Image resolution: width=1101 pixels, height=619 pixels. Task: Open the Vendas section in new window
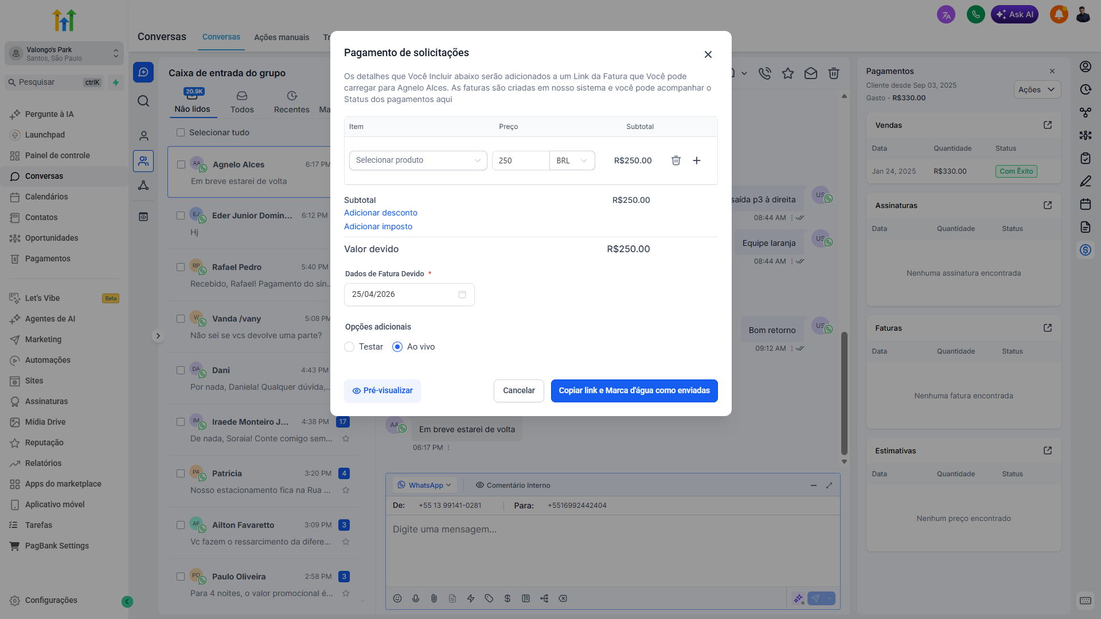[1048, 125]
